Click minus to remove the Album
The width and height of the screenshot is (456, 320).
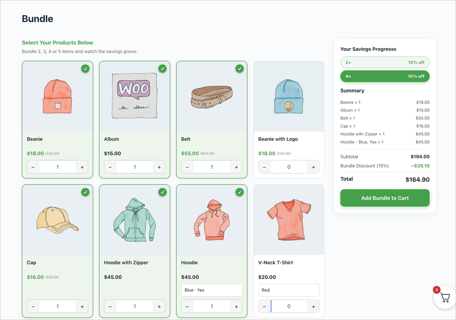click(x=110, y=167)
